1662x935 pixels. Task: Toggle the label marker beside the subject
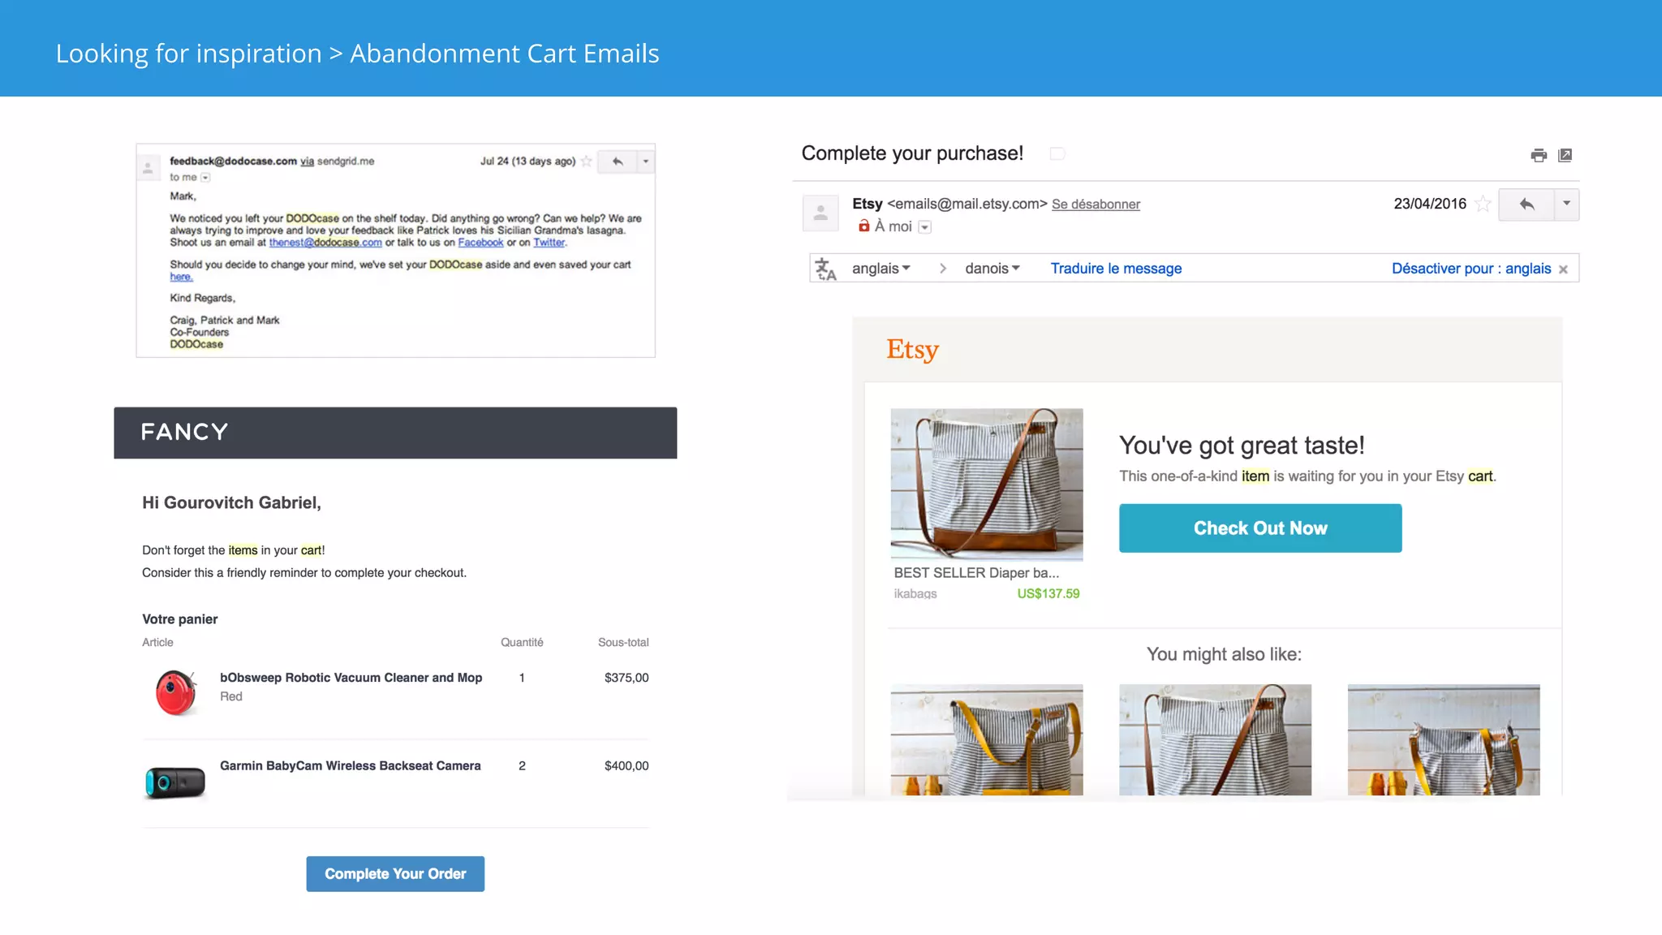[1057, 153]
